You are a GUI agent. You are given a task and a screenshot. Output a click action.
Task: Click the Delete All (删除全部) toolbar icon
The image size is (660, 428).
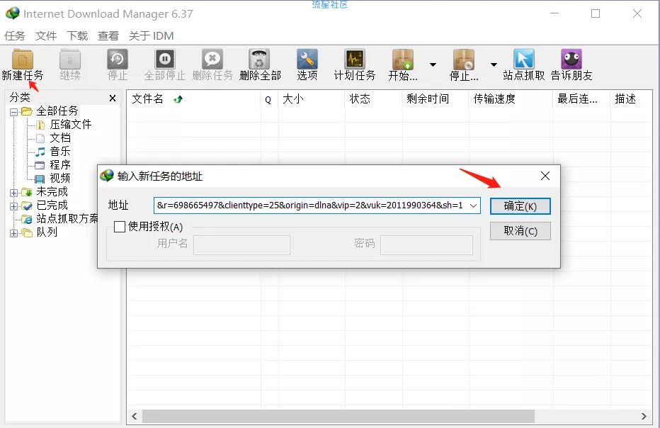click(x=260, y=60)
